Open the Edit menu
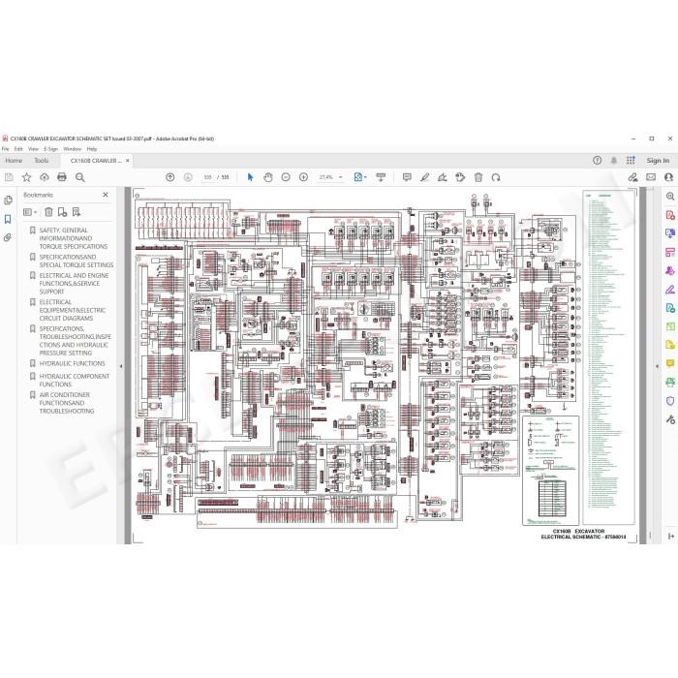 coord(18,149)
